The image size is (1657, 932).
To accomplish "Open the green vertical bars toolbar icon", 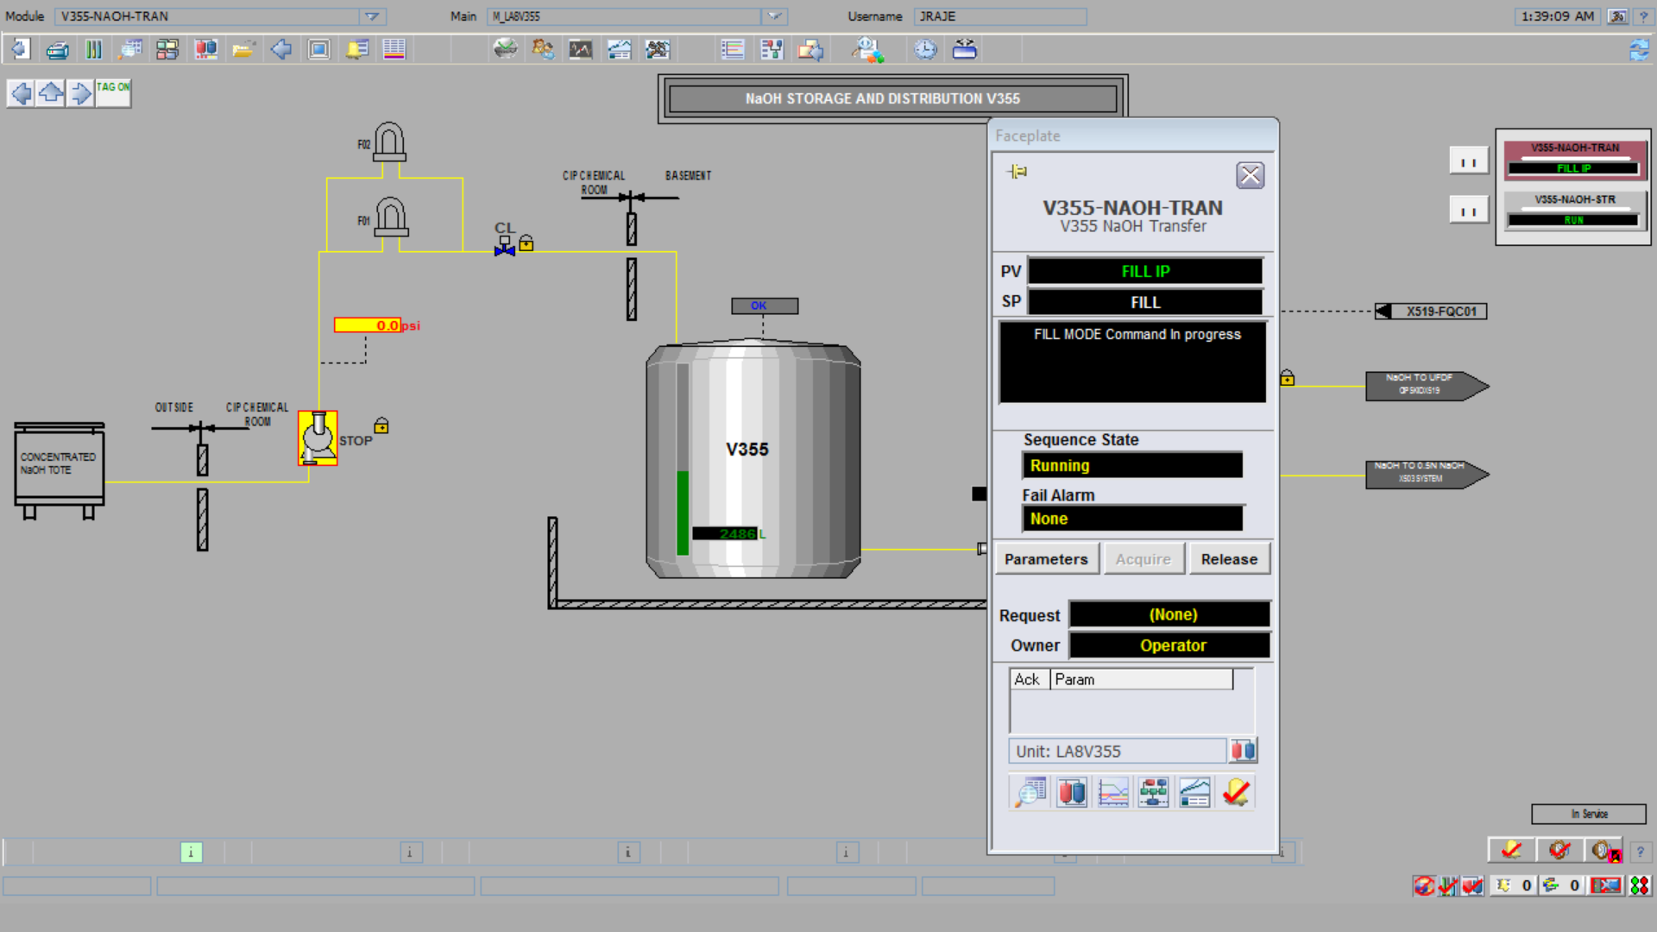I will [94, 49].
